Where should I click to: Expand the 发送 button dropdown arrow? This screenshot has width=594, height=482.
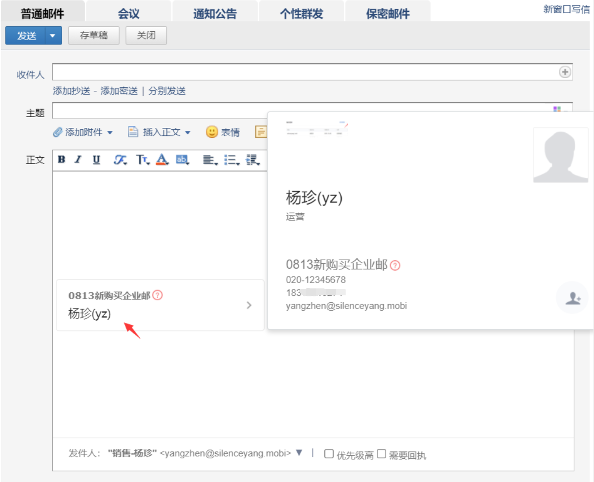(x=53, y=36)
